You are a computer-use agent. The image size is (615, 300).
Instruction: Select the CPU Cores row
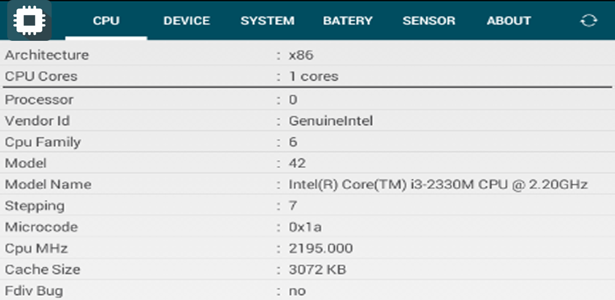point(41,77)
